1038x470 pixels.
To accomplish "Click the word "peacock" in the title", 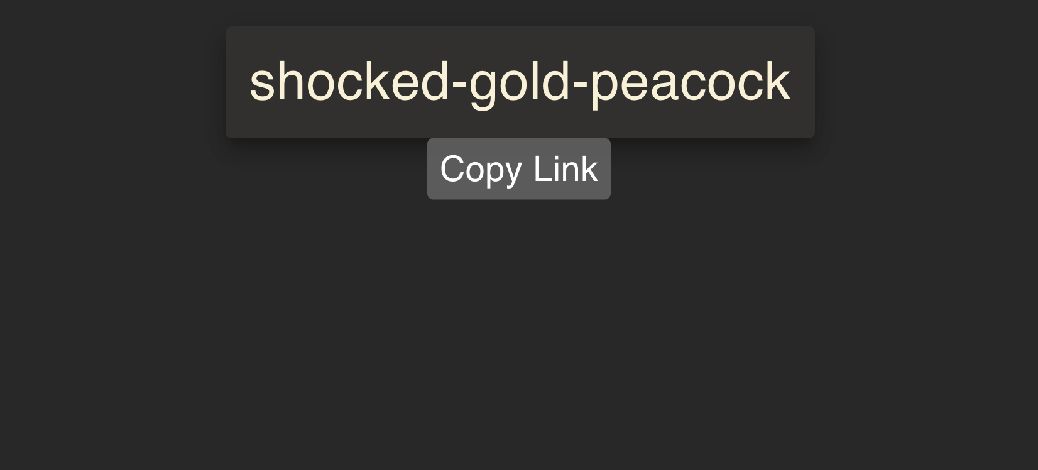I will click(x=690, y=82).
